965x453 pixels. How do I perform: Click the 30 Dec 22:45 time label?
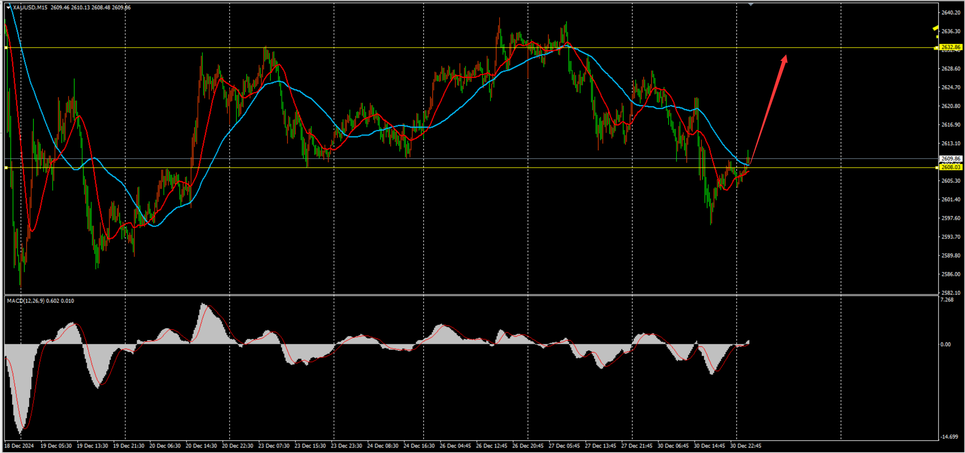point(746,446)
